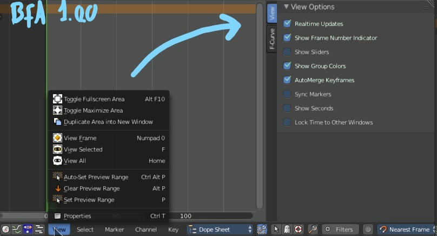Choose Toggle Maximize Area entry
Screen dimensions: 437x236
[109, 110]
